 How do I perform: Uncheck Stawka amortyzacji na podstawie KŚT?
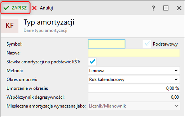(92, 61)
